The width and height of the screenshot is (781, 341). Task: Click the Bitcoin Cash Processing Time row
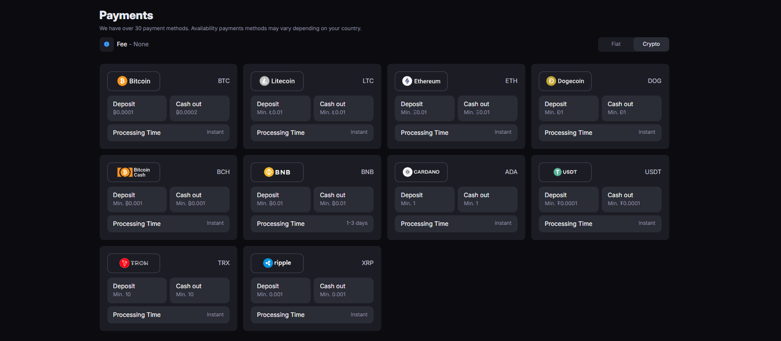[x=168, y=224]
